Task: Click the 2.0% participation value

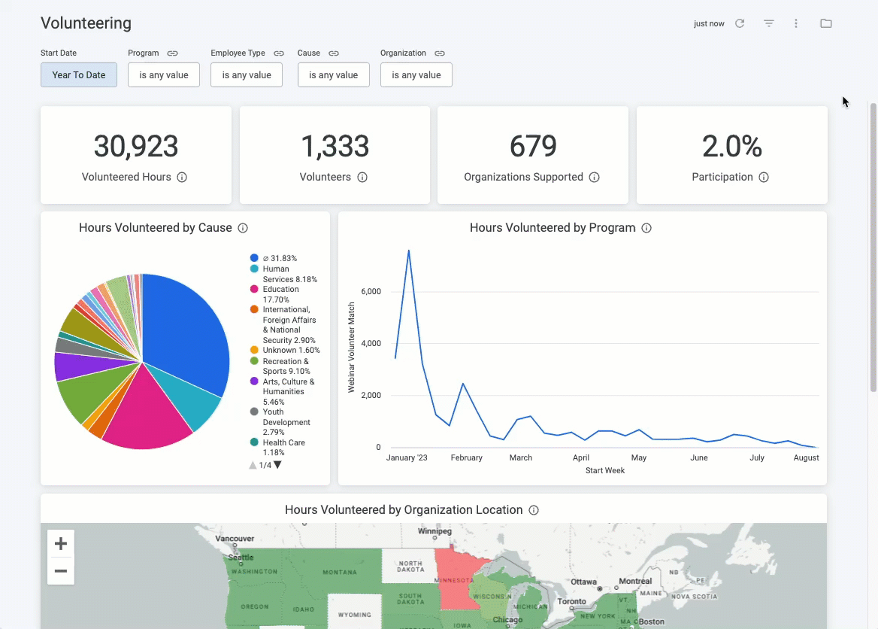Action: pyautogui.click(x=732, y=146)
